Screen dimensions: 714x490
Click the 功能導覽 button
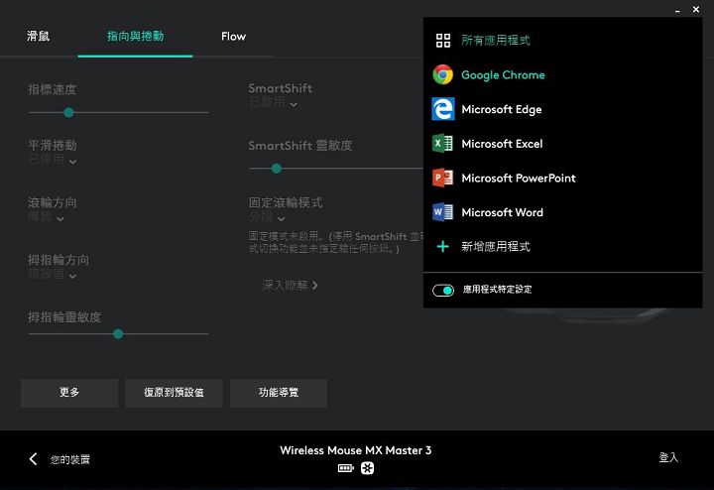[279, 393]
